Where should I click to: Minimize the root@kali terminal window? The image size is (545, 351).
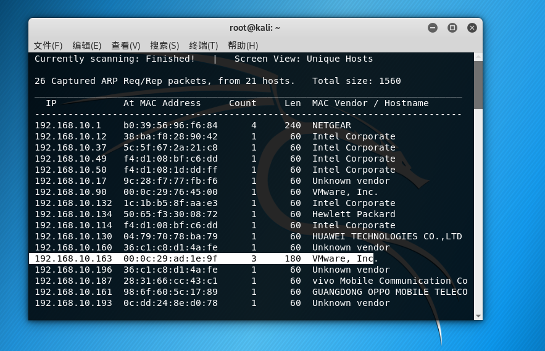[433, 28]
